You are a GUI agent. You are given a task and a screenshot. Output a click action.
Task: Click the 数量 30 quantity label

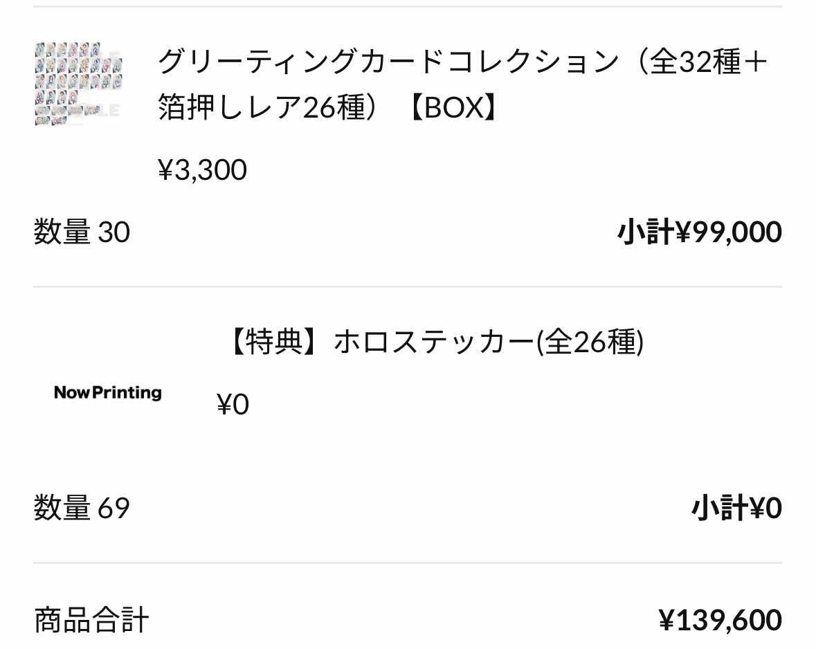pos(82,232)
